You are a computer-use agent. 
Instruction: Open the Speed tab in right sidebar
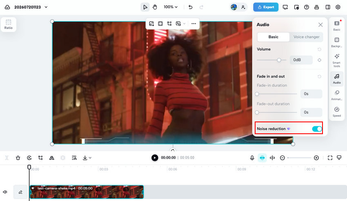click(x=337, y=112)
